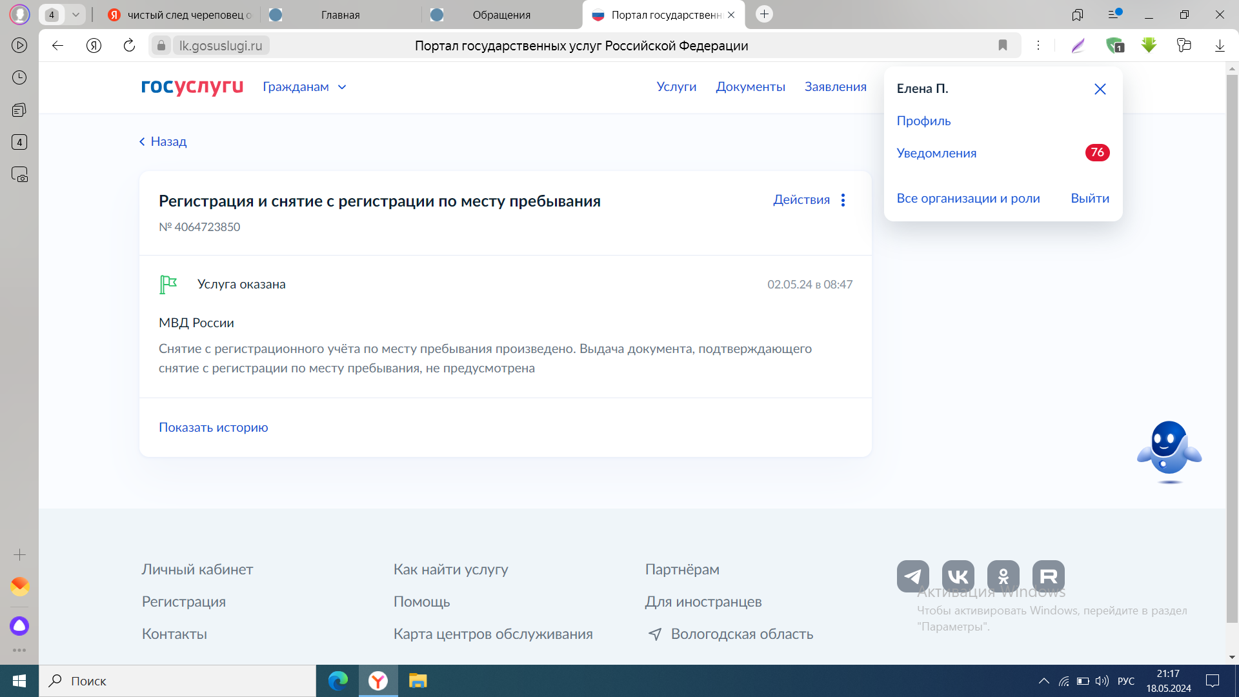This screenshot has width=1239, height=697.
Task: Reload the page with refresh icon
Action: tap(129, 45)
